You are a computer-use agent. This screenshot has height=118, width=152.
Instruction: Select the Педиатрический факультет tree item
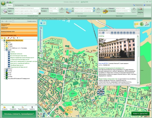(19, 67)
